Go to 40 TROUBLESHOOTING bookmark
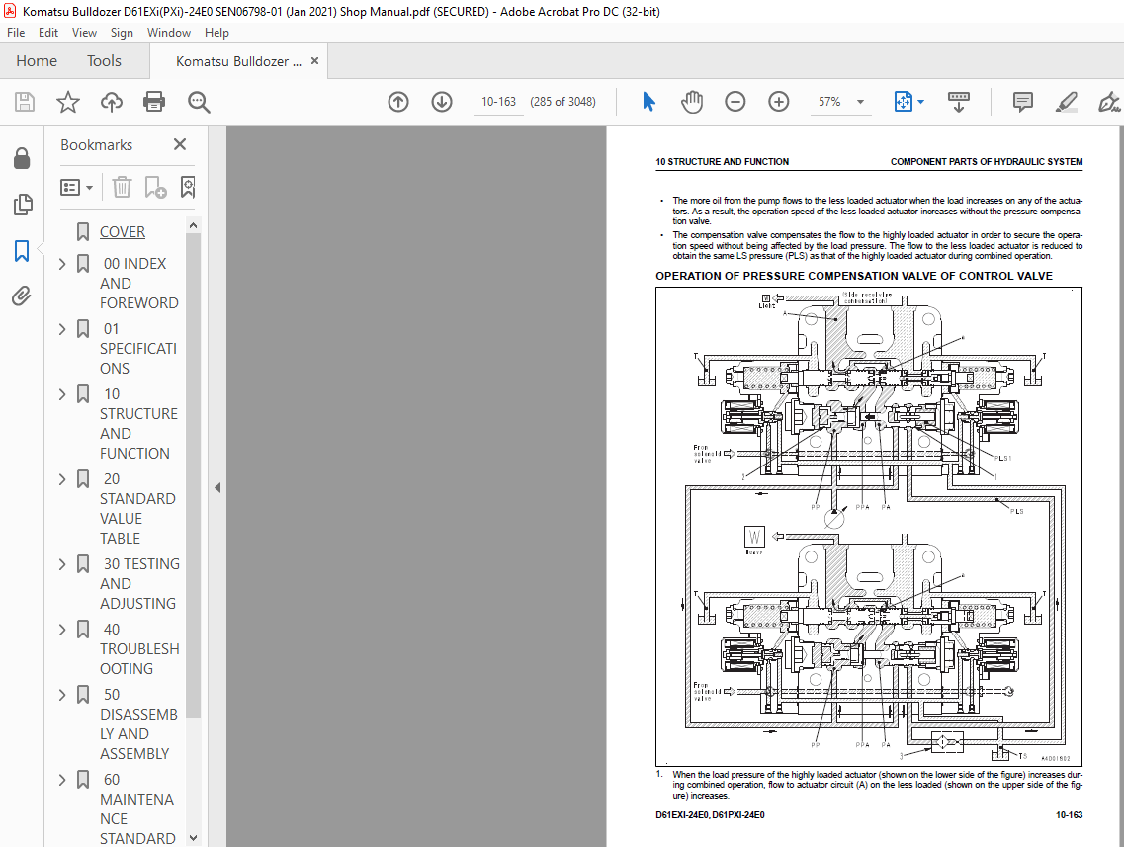1124x847 pixels. (139, 649)
